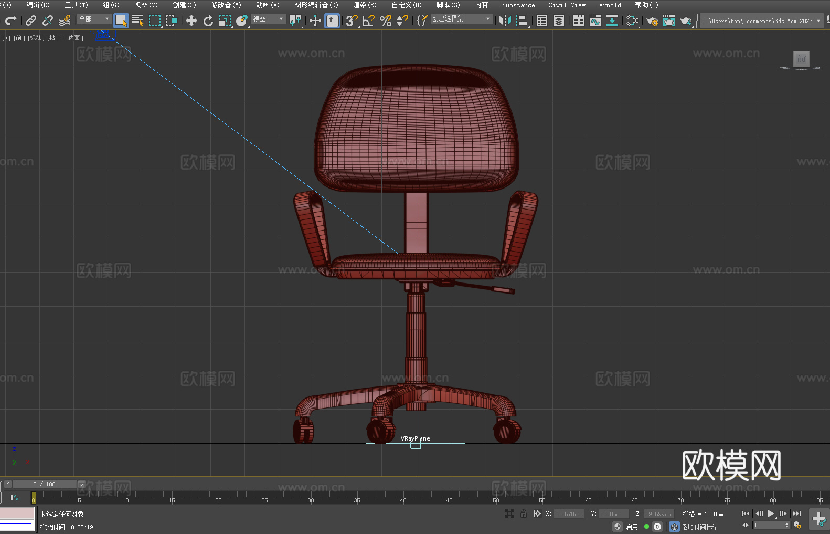Click [标准] viewport shading quality label
Image resolution: width=830 pixels, height=534 pixels.
[36, 38]
